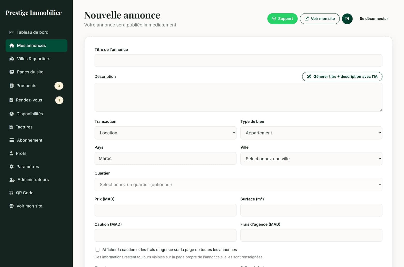Open Rendez-vous in the sidebar
The height and width of the screenshot is (267, 404).
click(36, 100)
